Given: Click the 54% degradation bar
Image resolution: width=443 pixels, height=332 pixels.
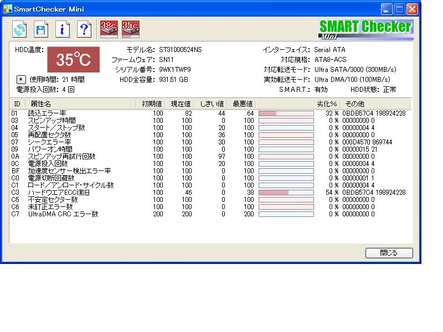Looking at the screenshot, I should (286, 193).
